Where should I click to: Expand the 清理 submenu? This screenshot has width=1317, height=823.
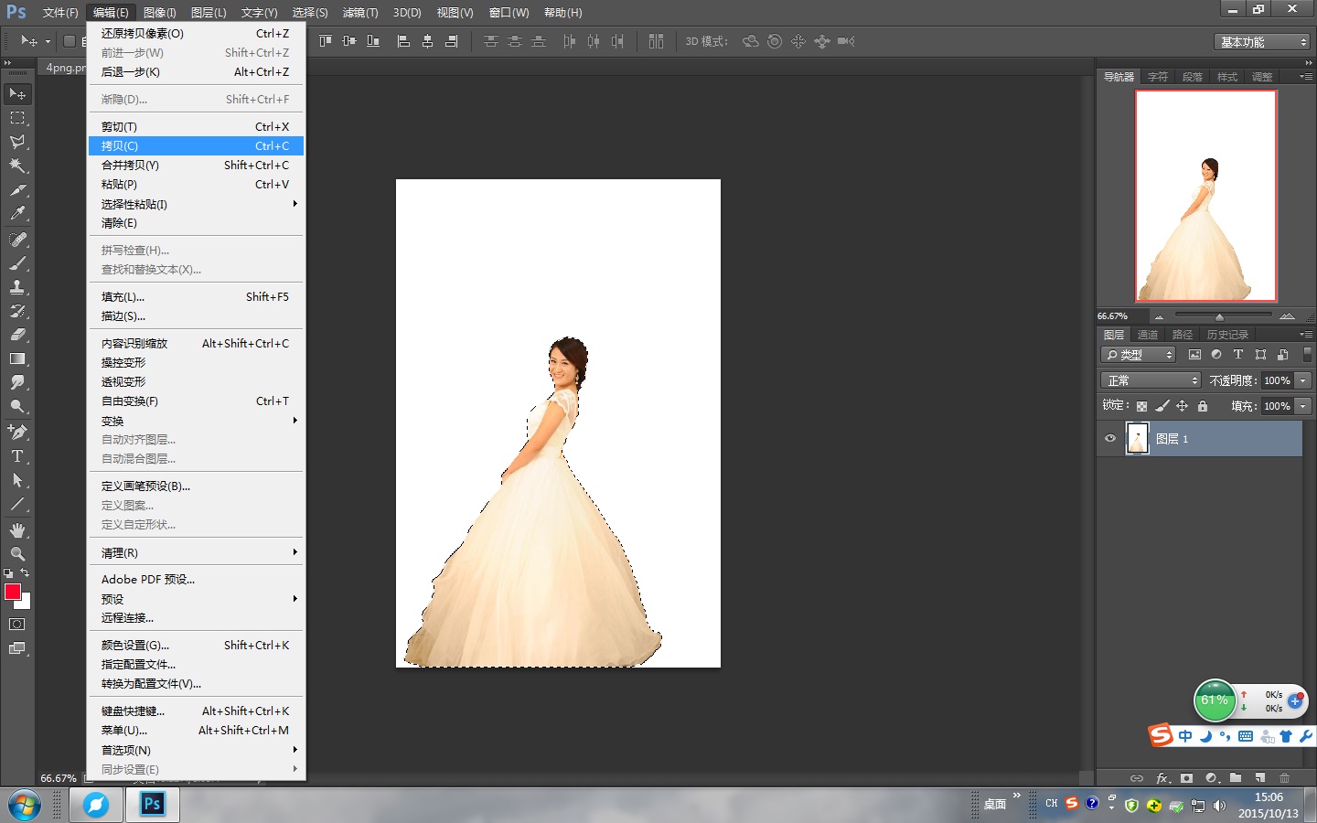(x=197, y=552)
